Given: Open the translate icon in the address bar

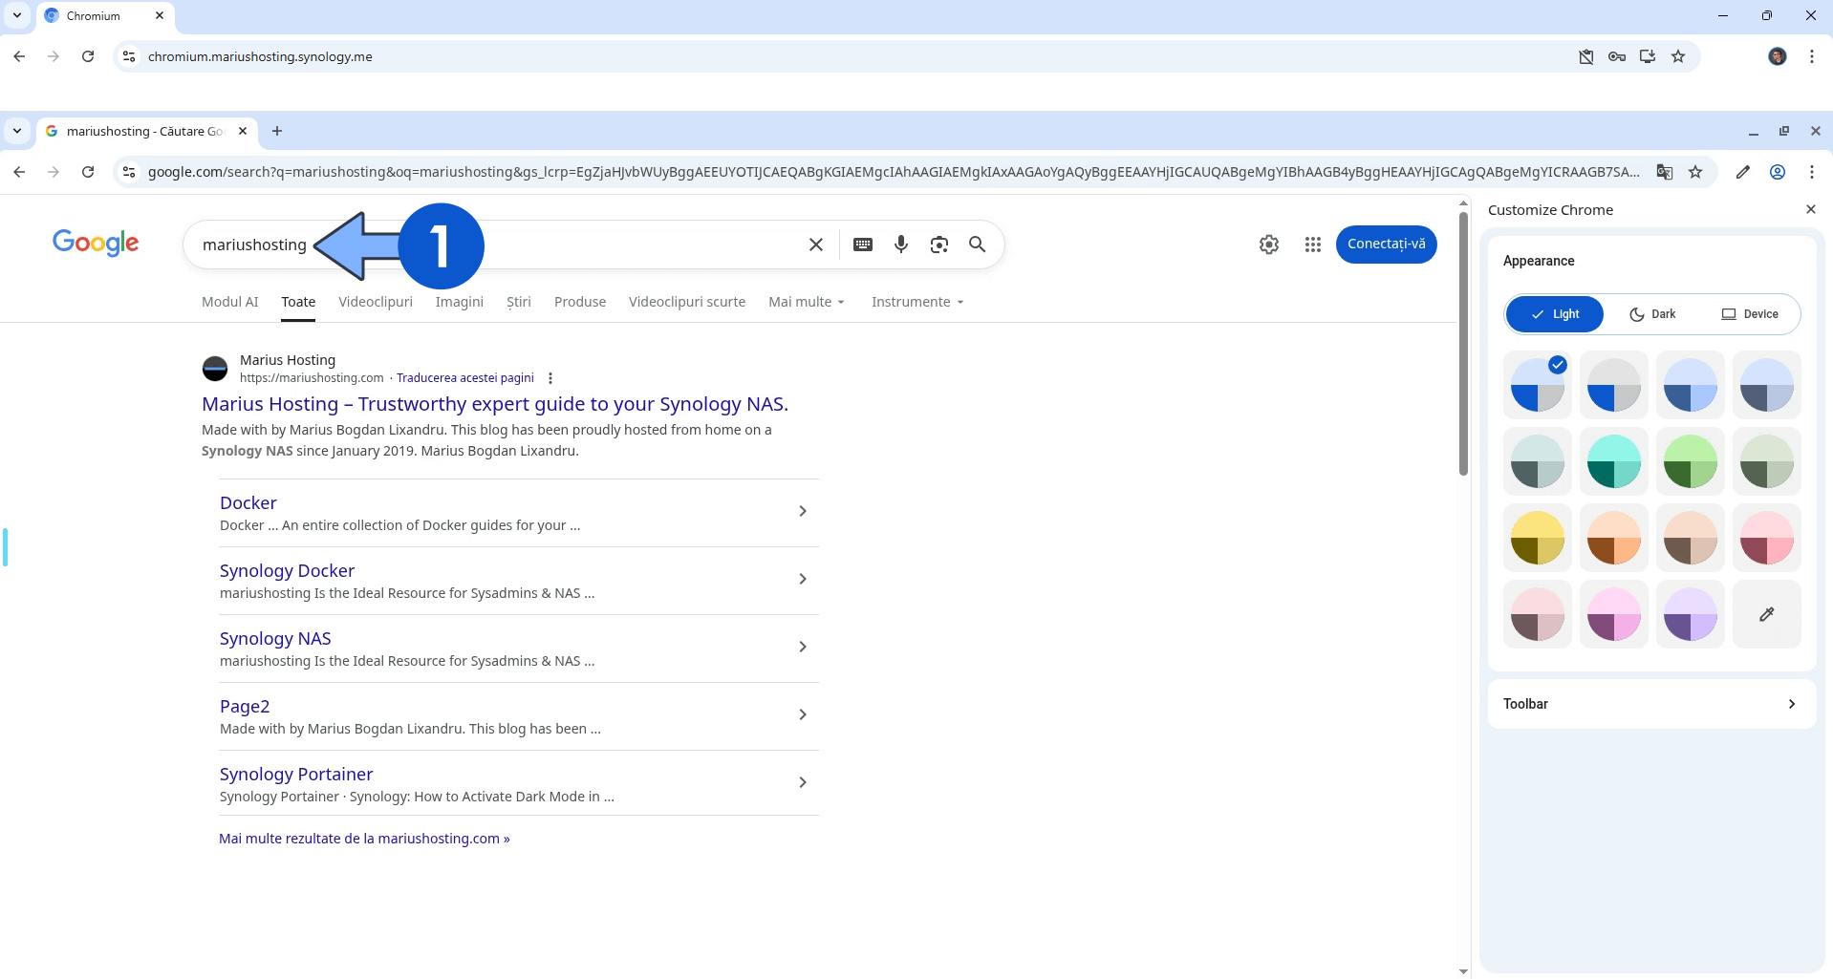Looking at the screenshot, I should (1665, 172).
